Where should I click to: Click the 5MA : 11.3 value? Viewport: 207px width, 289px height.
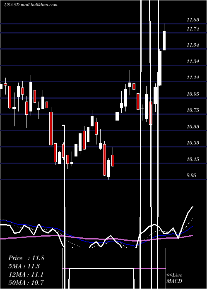tap(24, 266)
